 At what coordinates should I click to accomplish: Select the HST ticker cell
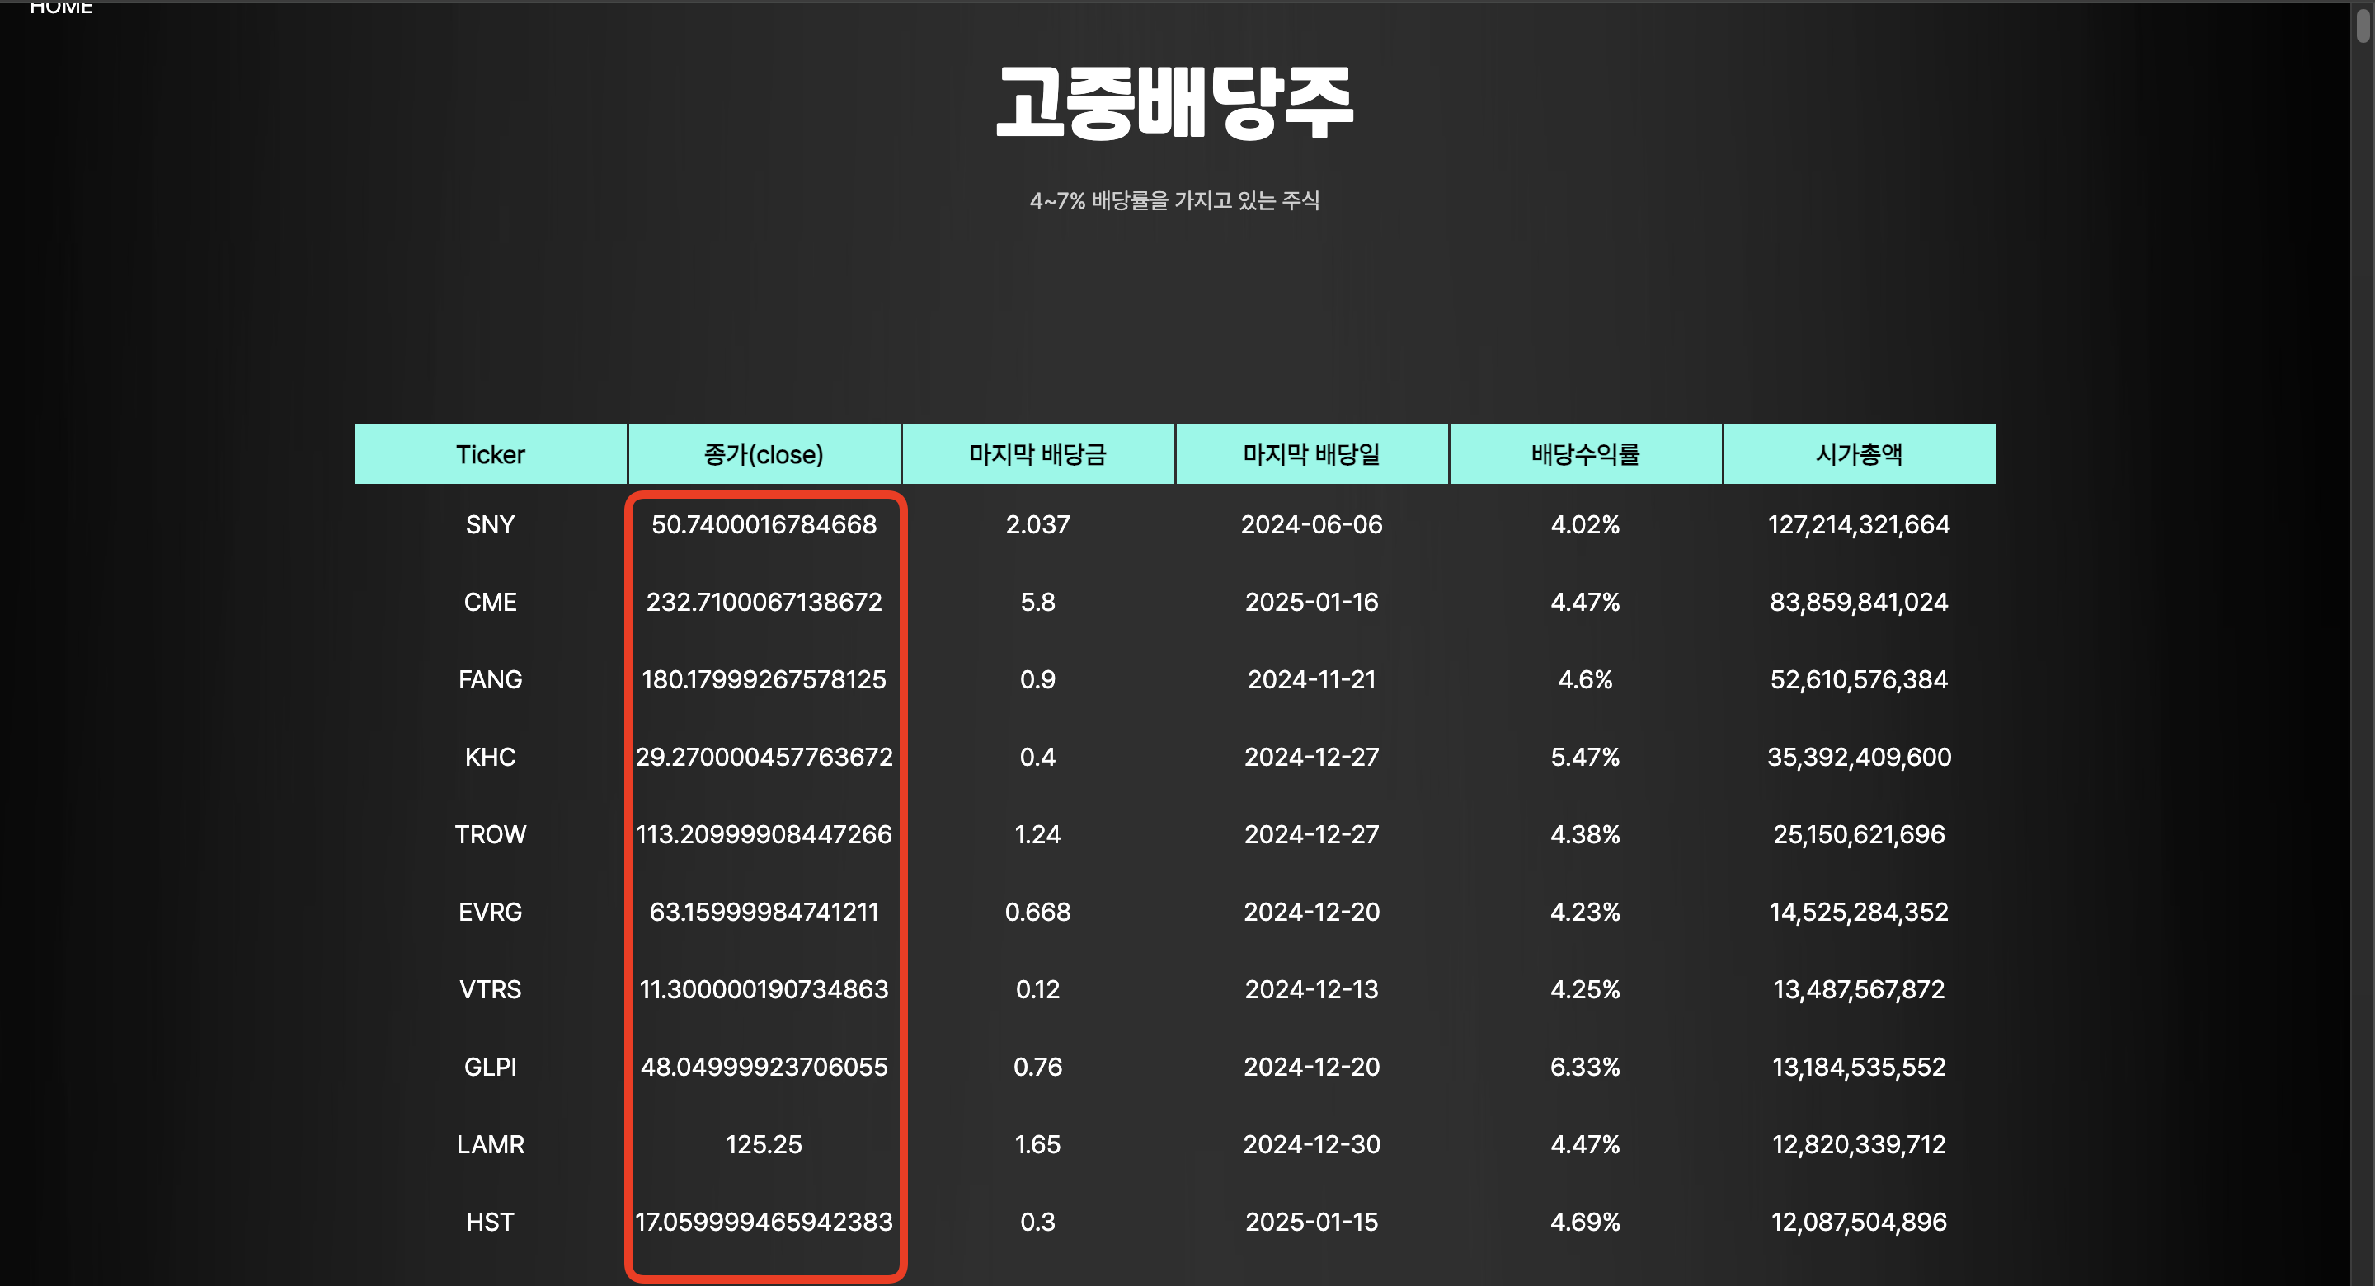pyautogui.click(x=491, y=1222)
